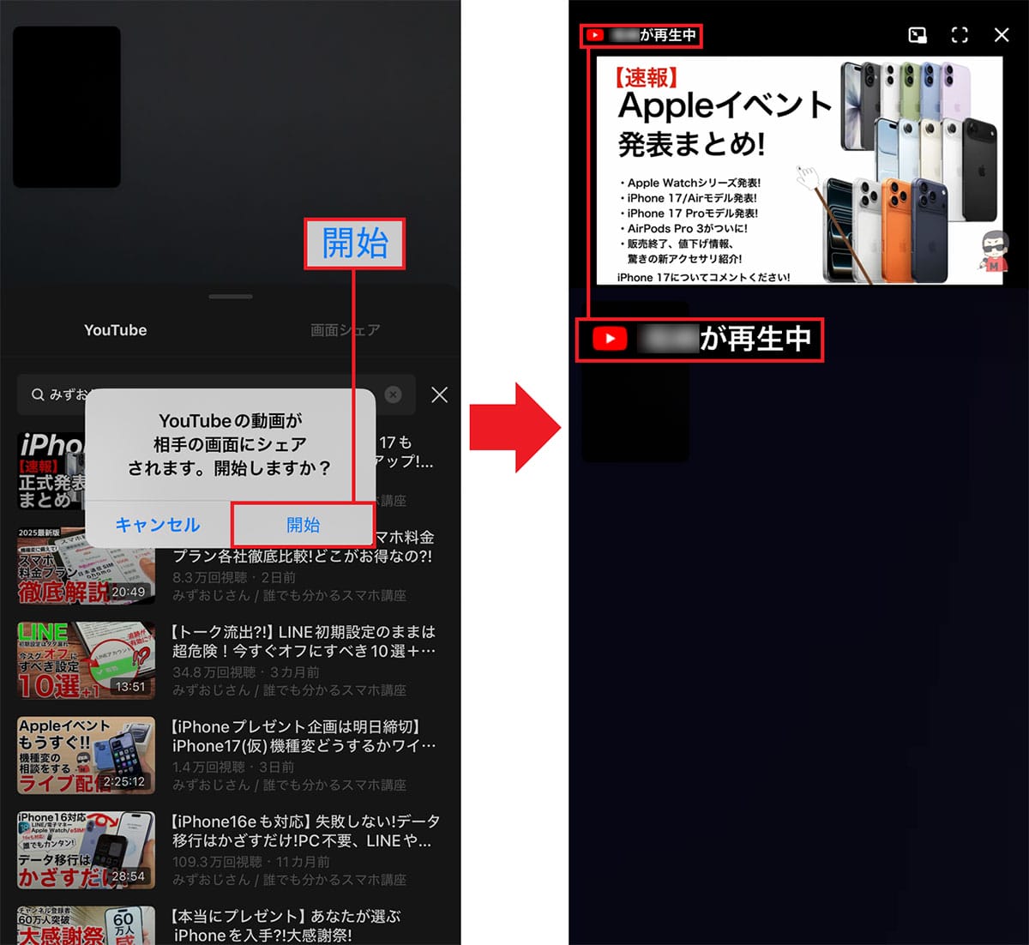Select title 【iPhone16eも対応】失敗しない!データ移行
This screenshot has height=945, width=1029.
305,831
